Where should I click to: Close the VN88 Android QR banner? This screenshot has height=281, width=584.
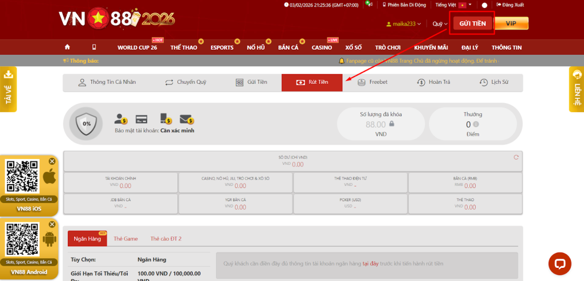52,225
